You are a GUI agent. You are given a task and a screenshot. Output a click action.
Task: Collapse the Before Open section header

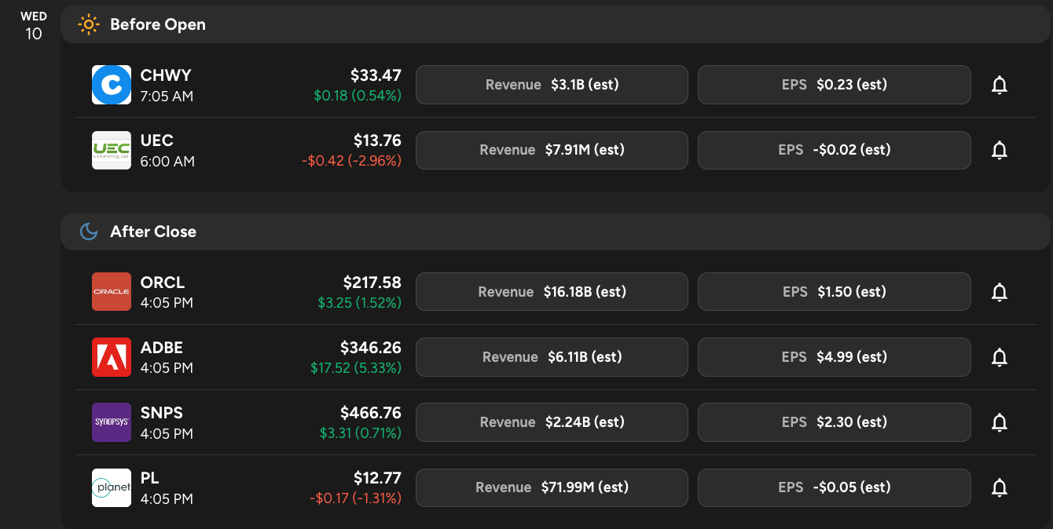coord(555,24)
